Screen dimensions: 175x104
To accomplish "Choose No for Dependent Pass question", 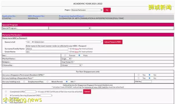I will 149,78.
